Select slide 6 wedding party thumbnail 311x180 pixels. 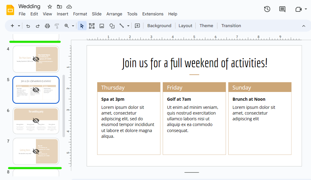click(x=36, y=121)
